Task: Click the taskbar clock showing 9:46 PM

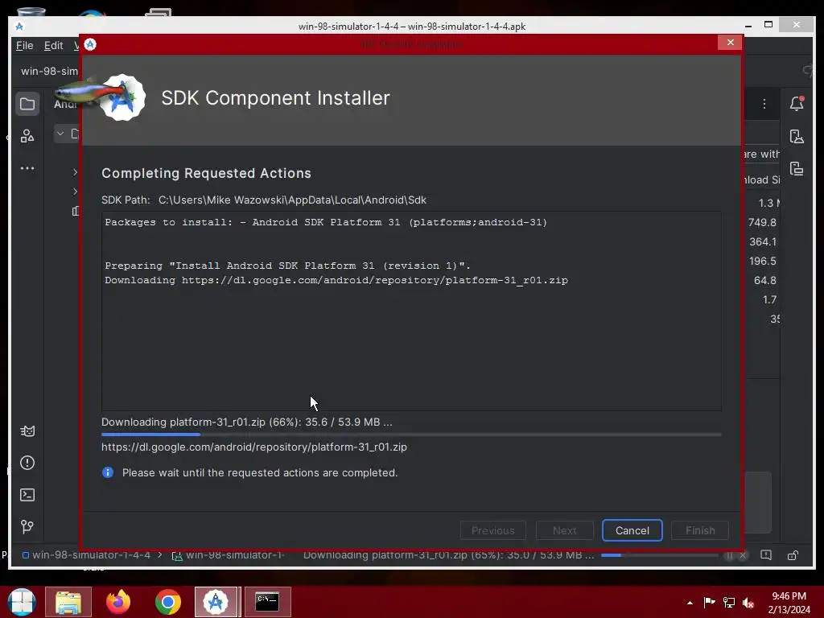Action: (x=789, y=603)
